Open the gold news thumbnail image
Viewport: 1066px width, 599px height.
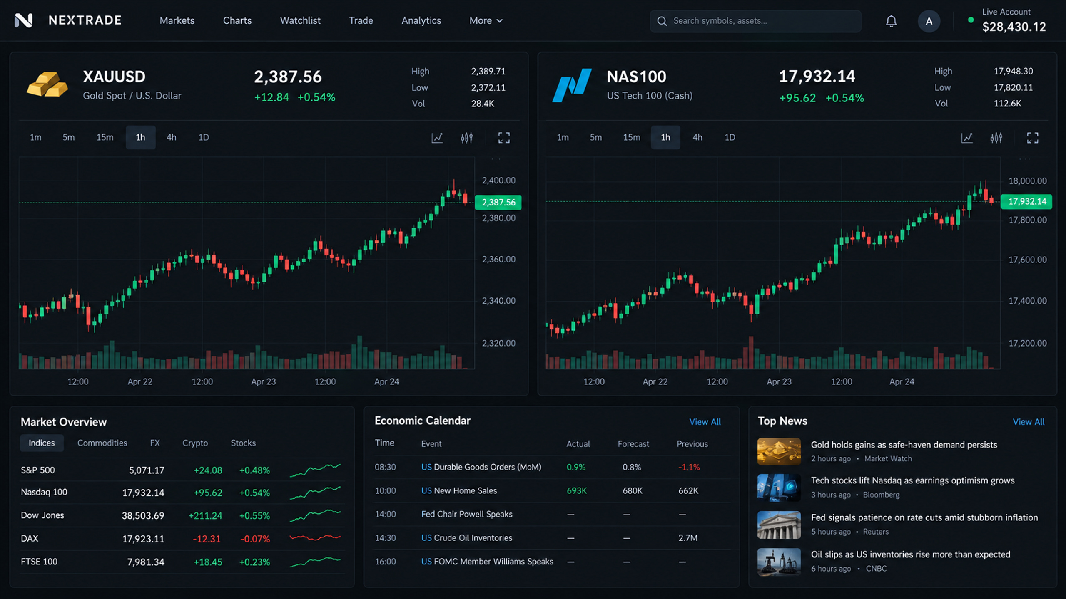(779, 451)
